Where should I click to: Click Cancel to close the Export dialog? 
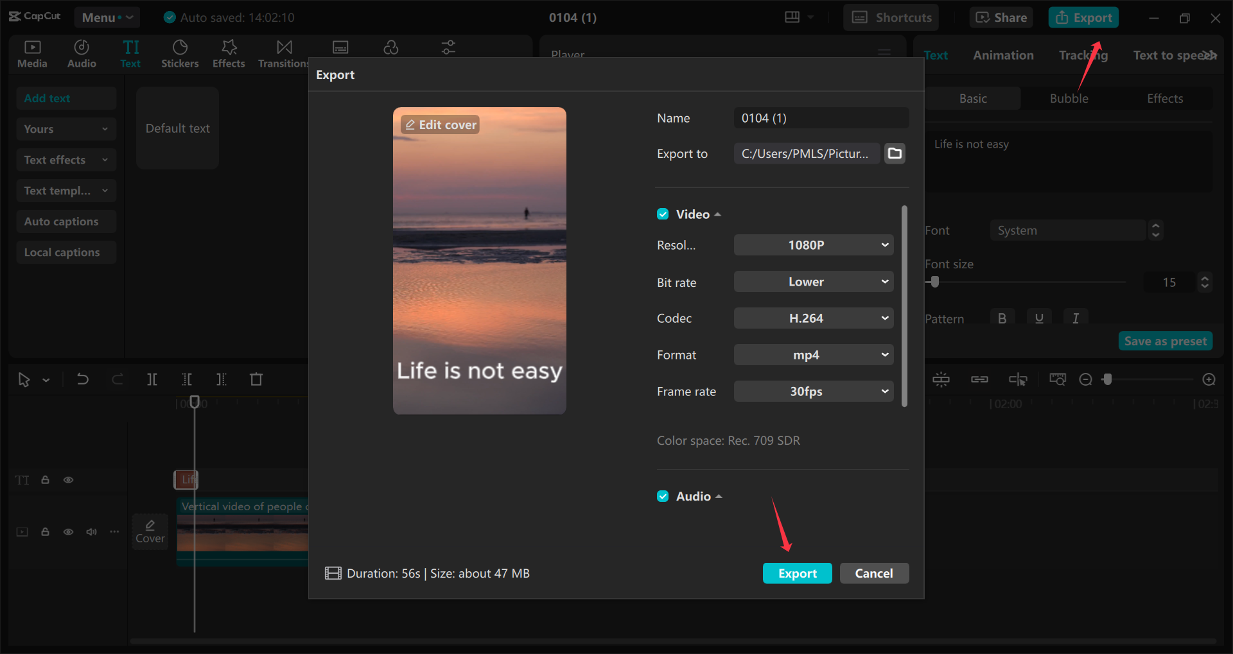874,573
